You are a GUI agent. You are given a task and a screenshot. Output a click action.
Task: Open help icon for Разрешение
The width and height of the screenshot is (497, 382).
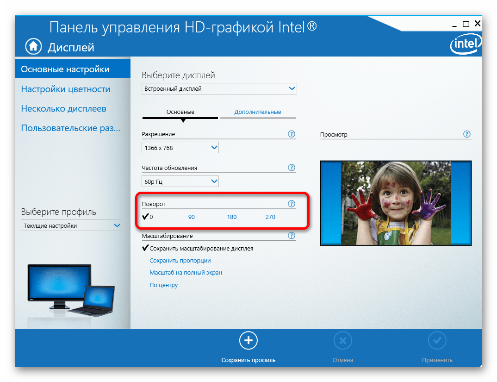click(292, 134)
